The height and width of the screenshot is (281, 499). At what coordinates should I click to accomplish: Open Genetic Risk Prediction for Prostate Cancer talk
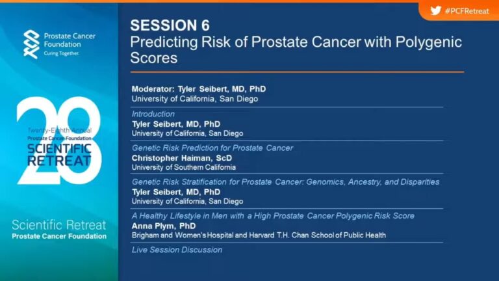tap(212, 148)
